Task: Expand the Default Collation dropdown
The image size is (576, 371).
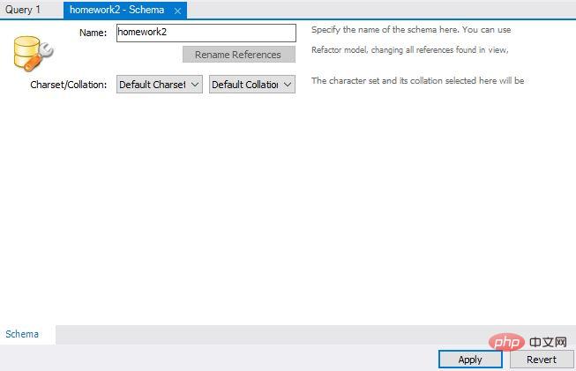Action: tap(251, 85)
